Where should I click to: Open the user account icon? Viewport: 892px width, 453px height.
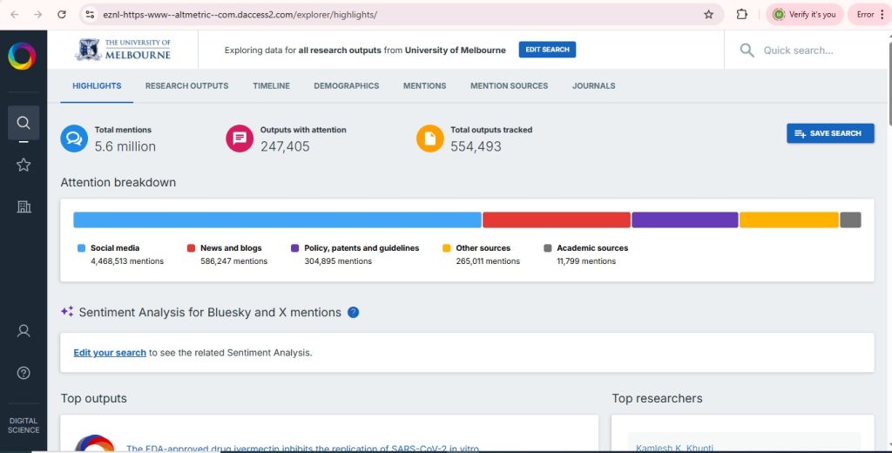24,331
